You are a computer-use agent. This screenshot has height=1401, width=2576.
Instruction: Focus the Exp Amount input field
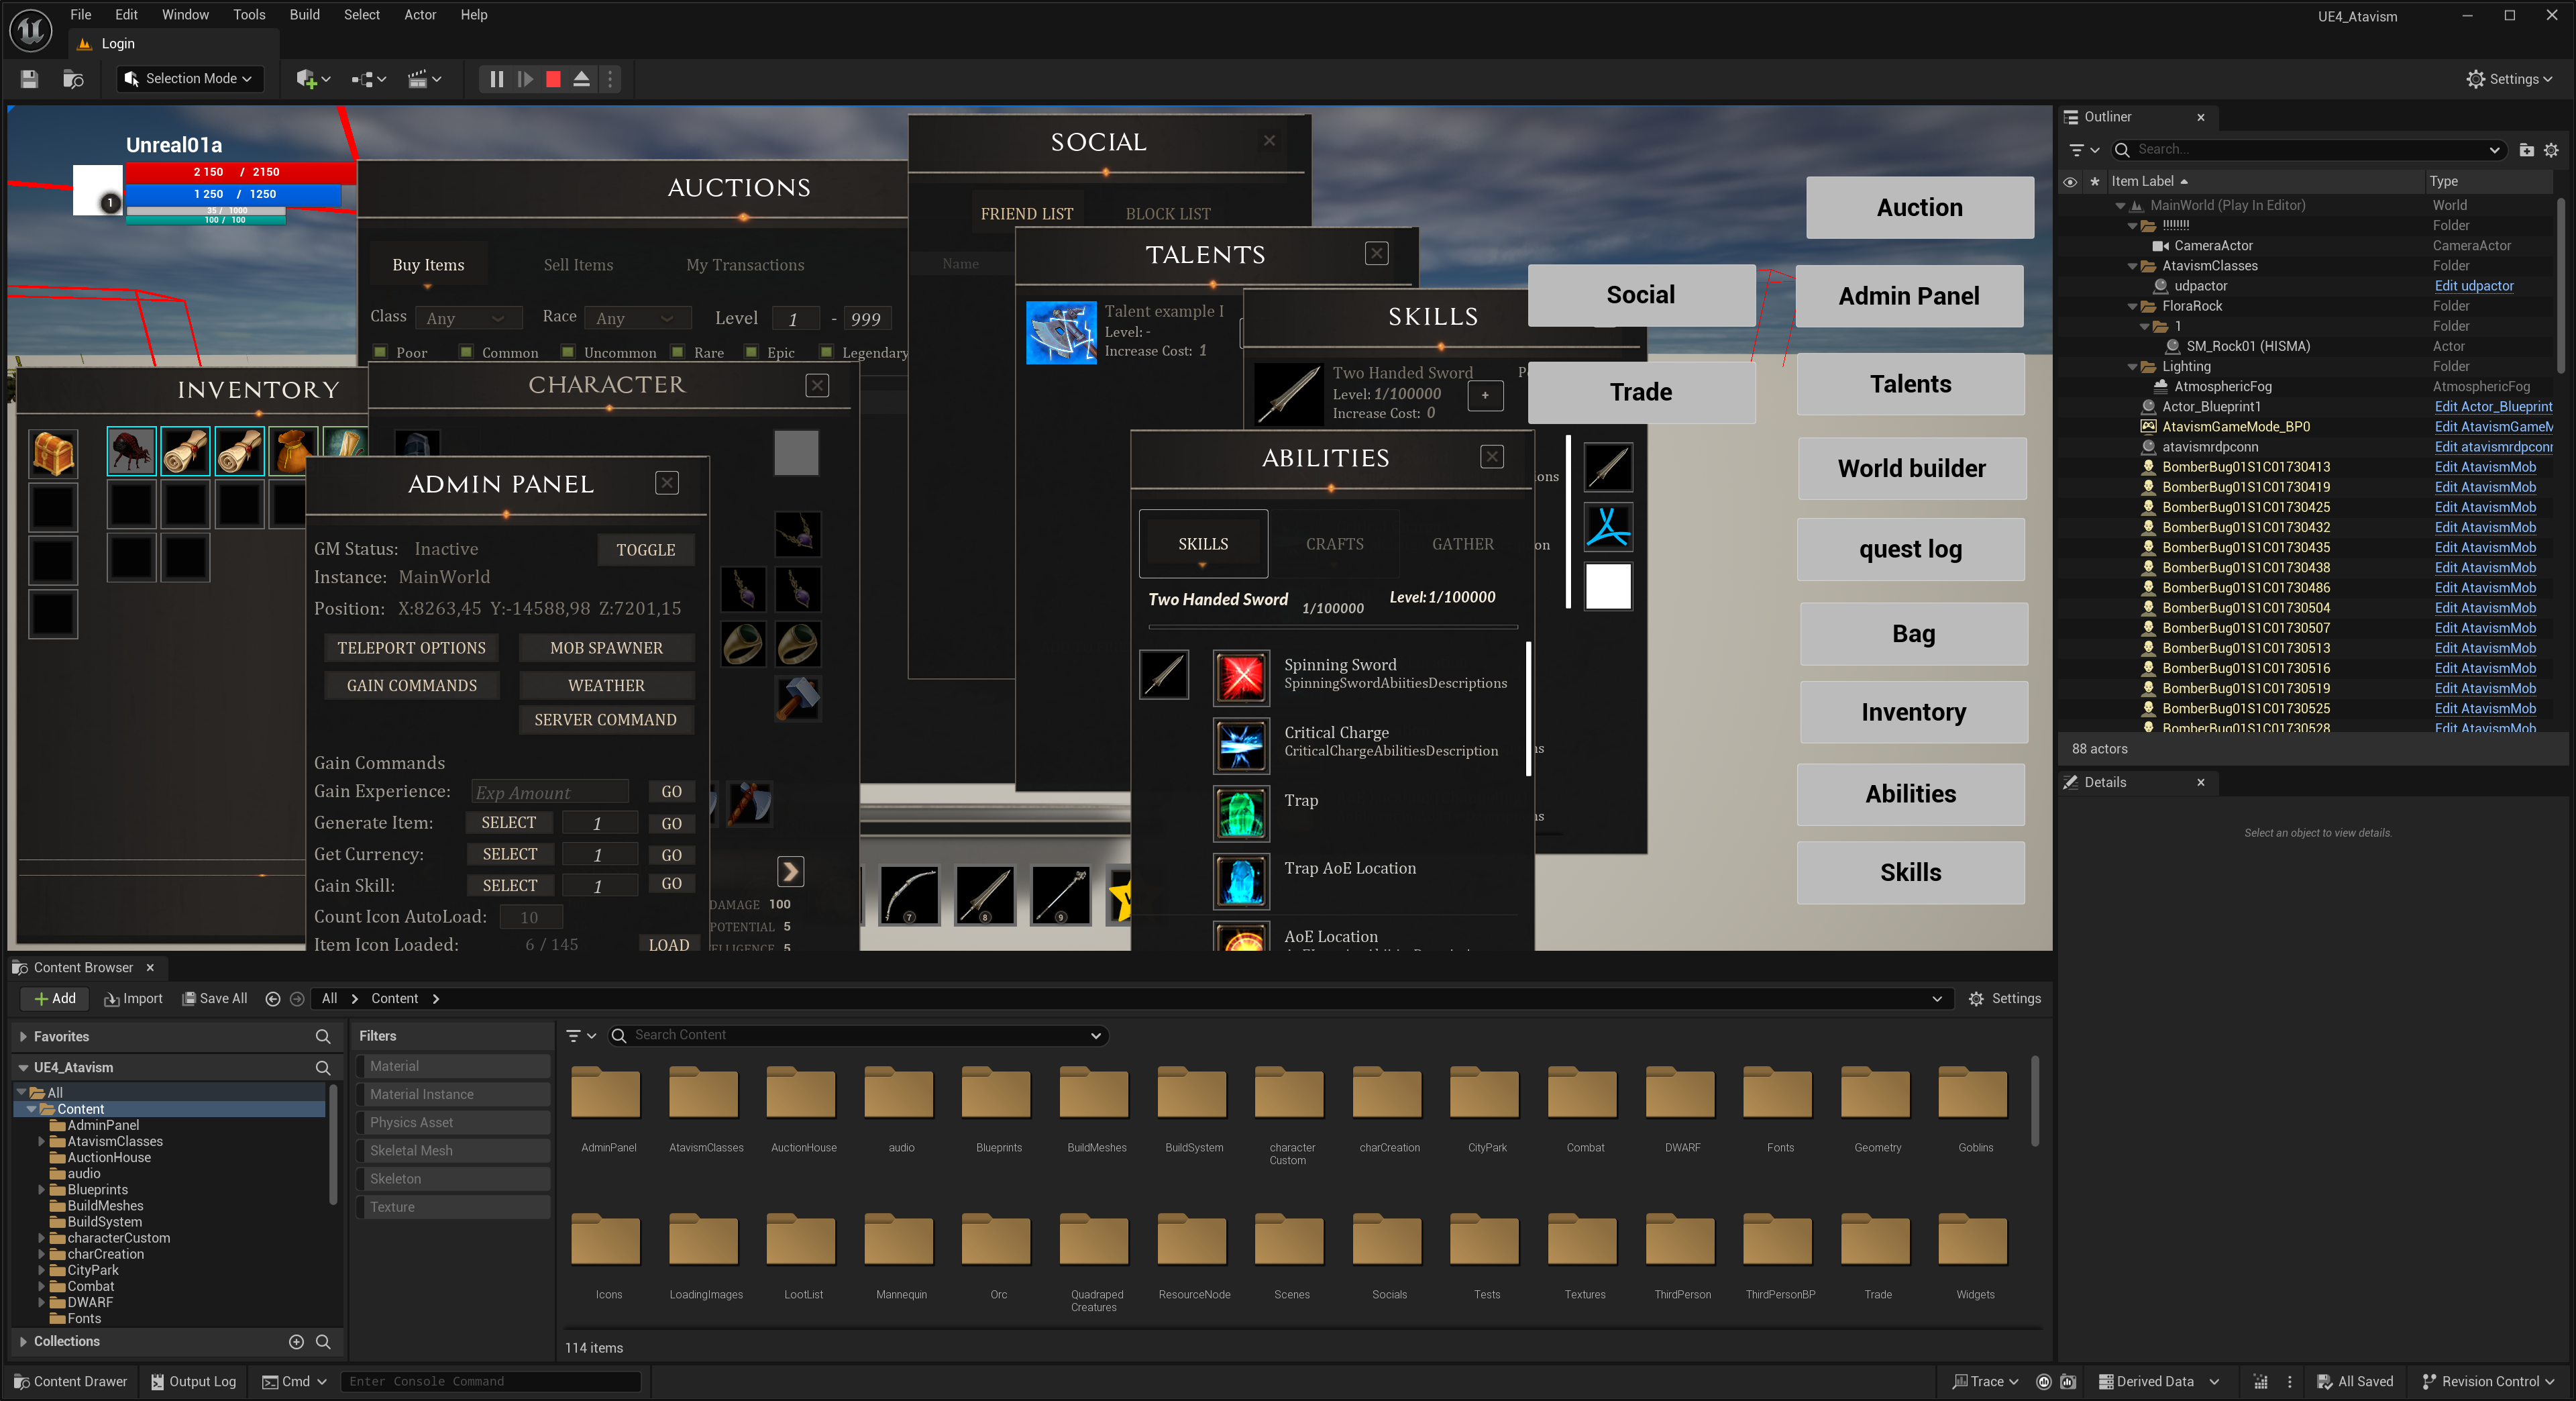550,792
